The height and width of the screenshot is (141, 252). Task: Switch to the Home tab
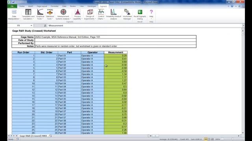point(22,6)
